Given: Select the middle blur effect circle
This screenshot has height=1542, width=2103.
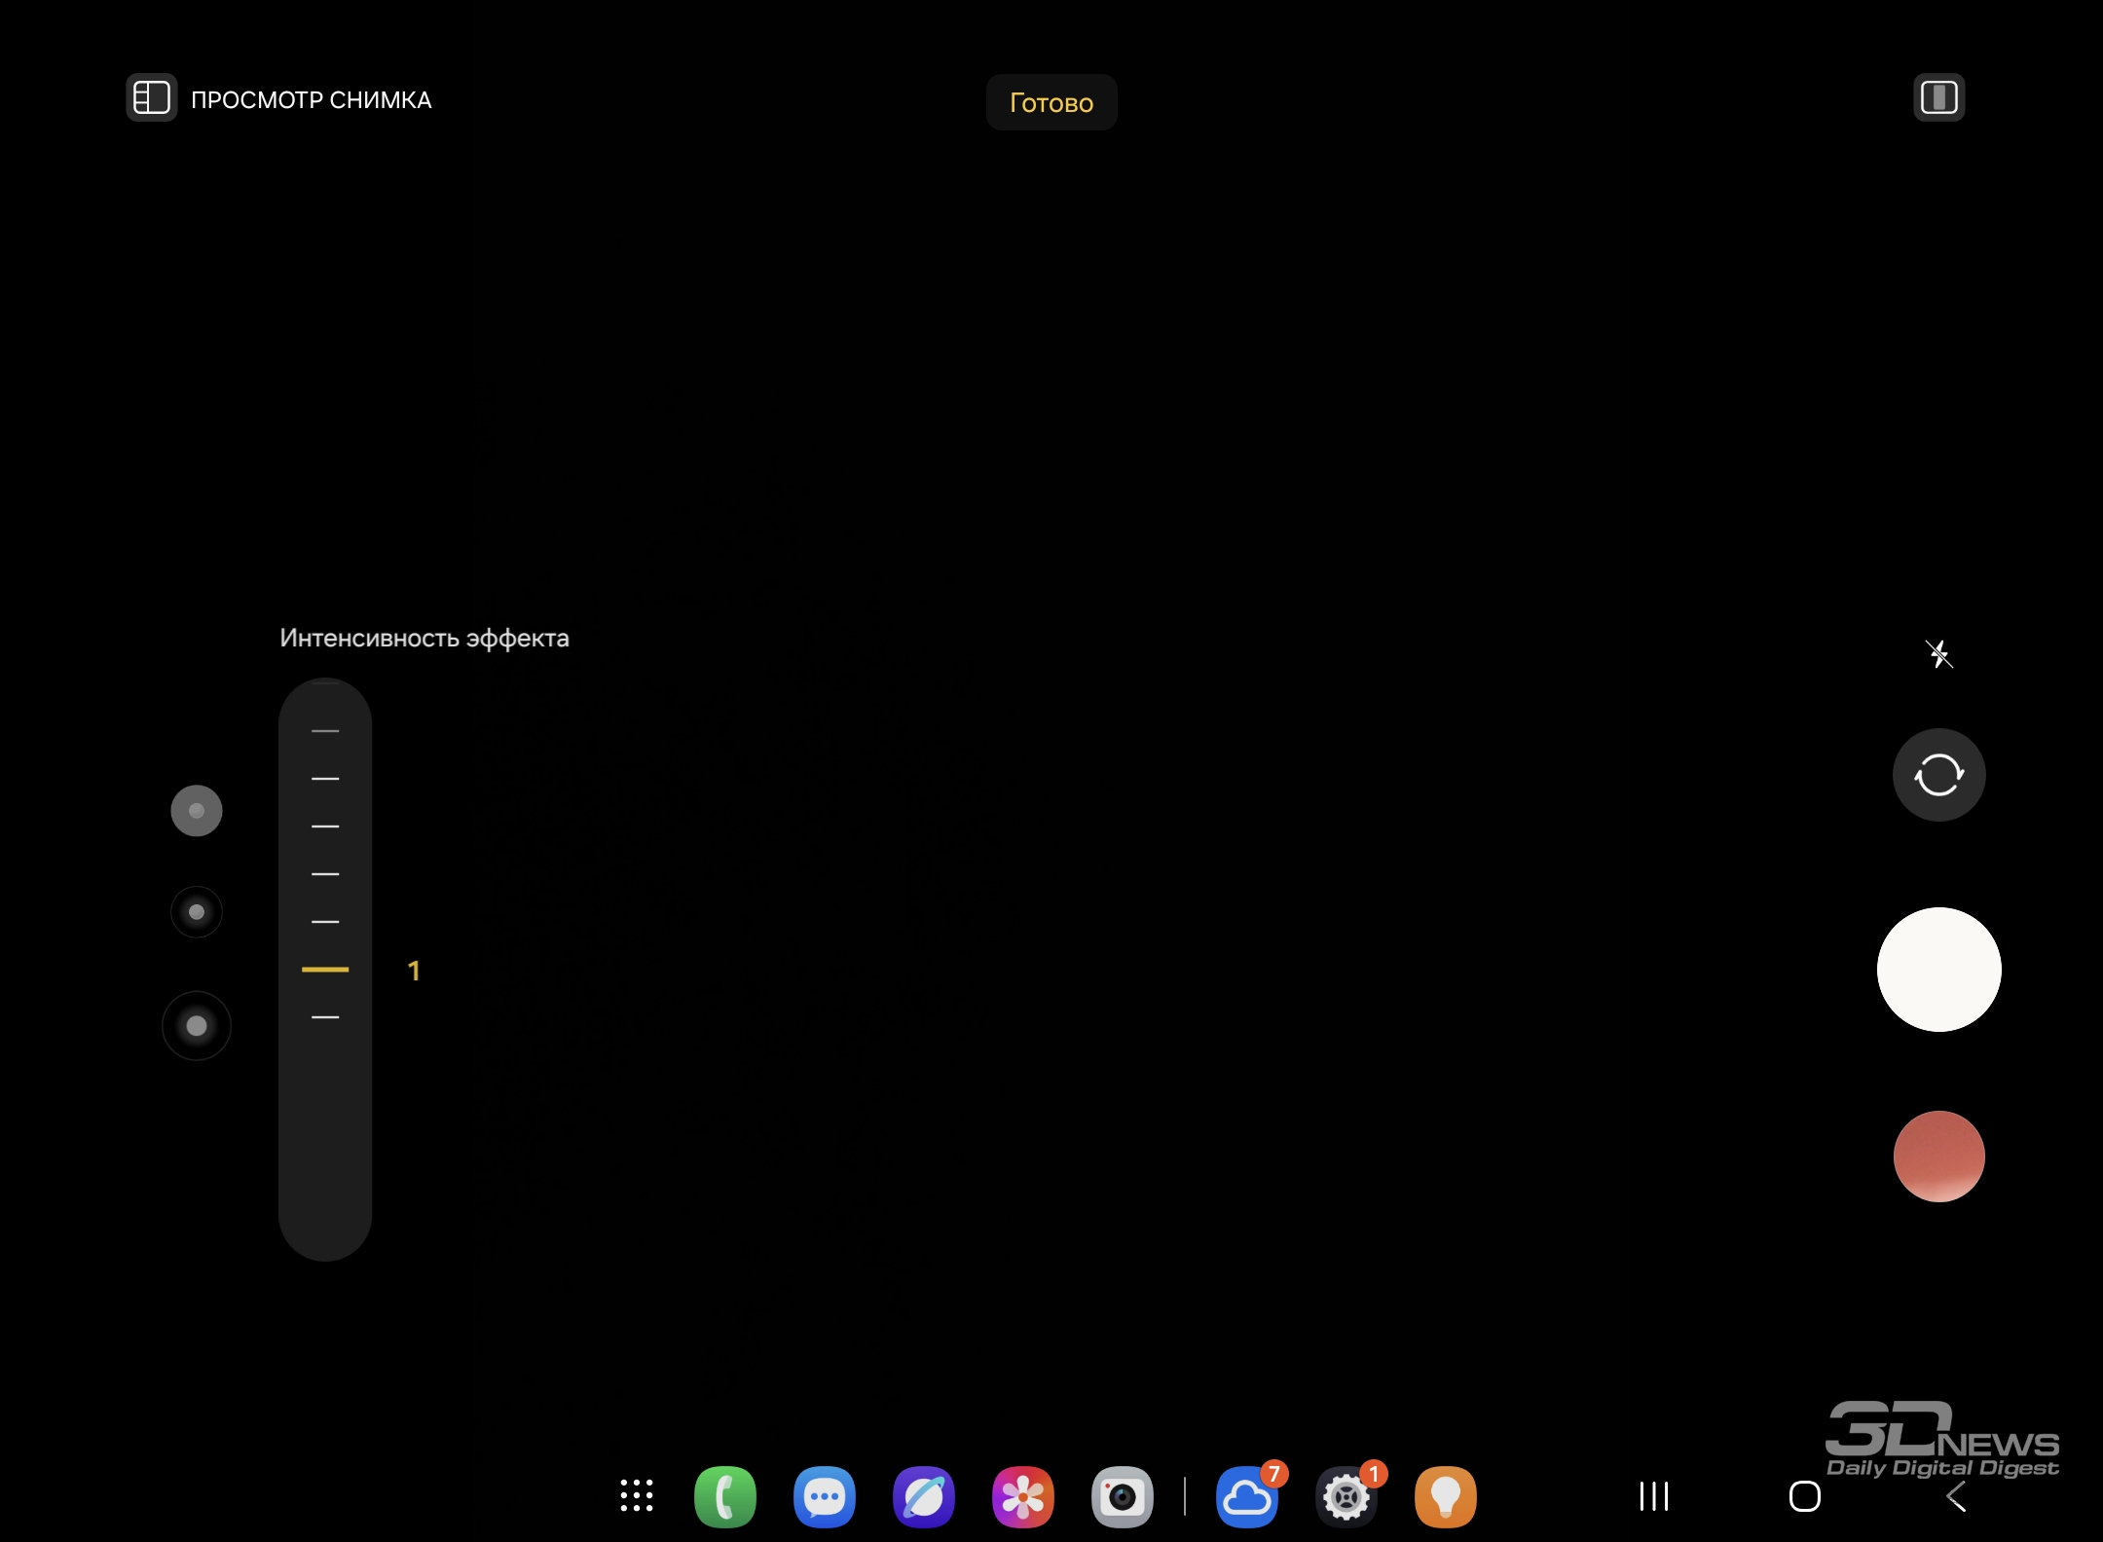Looking at the screenshot, I should pyautogui.click(x=197, y=912).
